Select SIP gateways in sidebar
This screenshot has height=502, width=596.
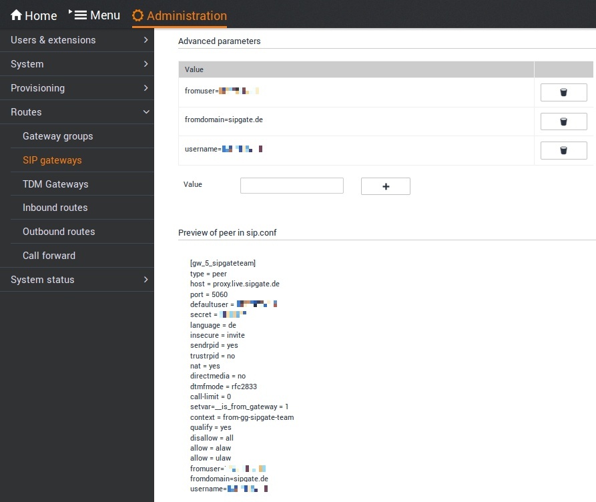tap(52, 160)
